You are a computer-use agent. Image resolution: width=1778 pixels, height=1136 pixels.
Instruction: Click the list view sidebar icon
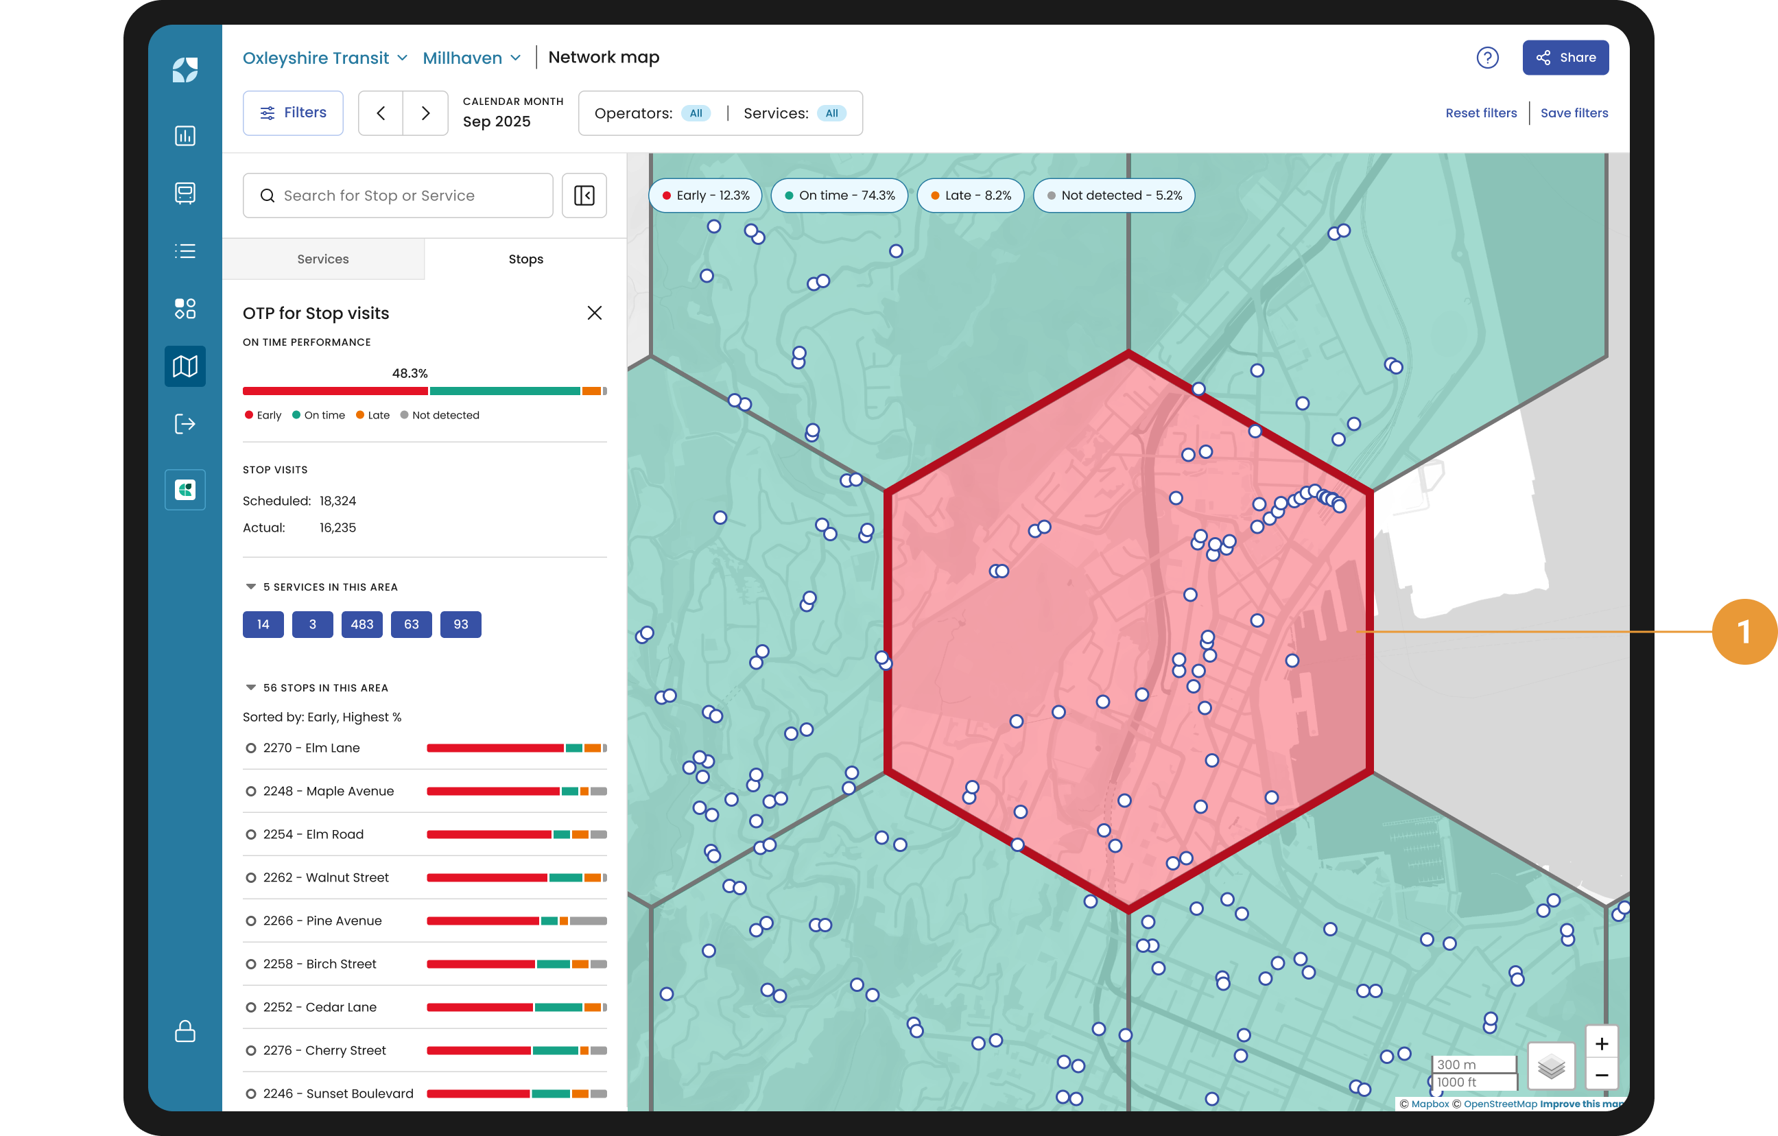[x=185, y=251]
